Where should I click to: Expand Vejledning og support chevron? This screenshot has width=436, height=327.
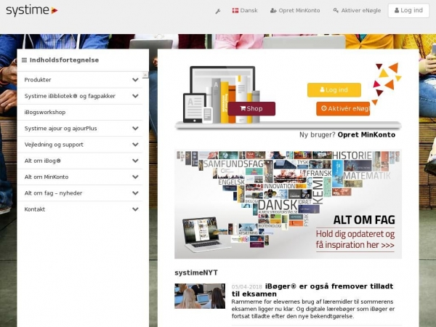tap(135, 145)
